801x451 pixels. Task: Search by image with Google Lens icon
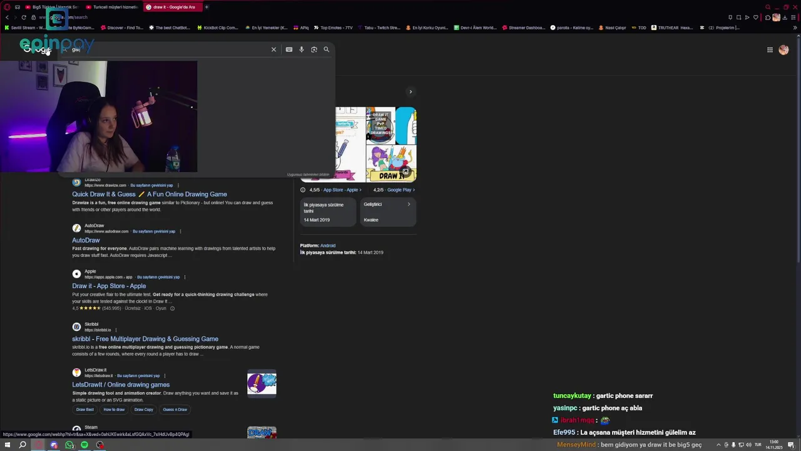(314, 49)
